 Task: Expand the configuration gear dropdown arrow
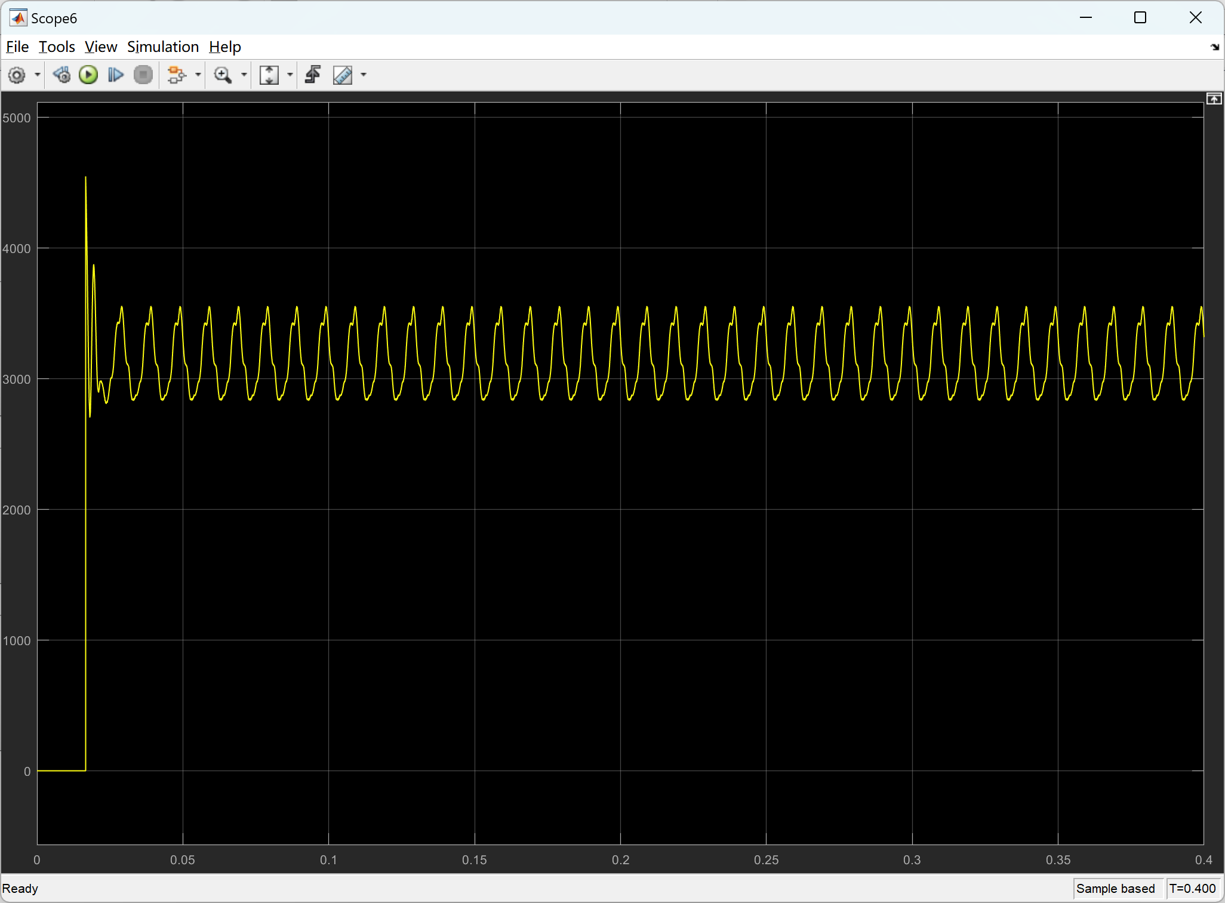38,75
